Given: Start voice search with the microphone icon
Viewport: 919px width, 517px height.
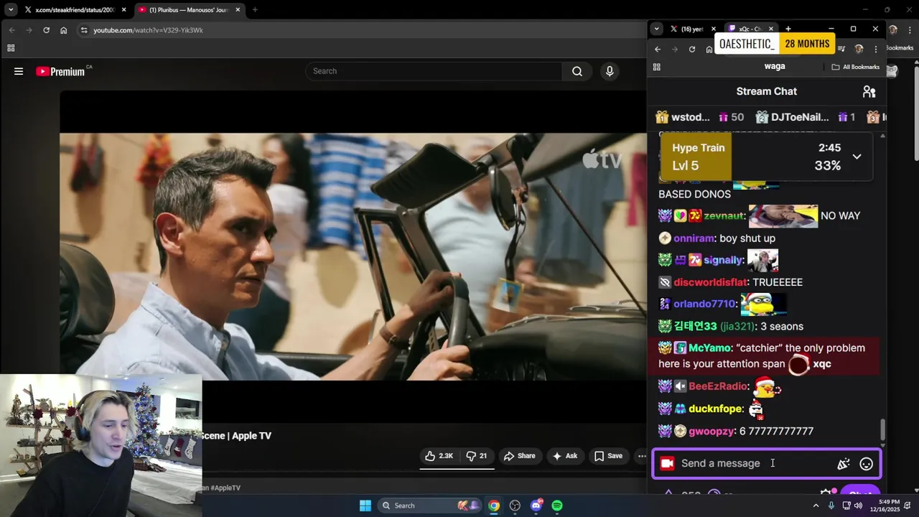Looking at the screenshot, I should (610, 71).
